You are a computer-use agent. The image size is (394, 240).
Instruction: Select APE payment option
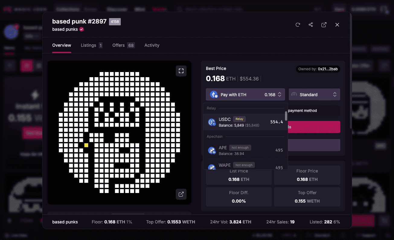[x=244, y=150]
